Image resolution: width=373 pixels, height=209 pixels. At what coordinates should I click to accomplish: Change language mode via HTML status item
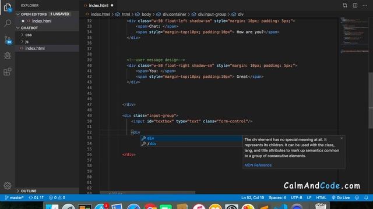pyautogui.click(x=321, y=197)
